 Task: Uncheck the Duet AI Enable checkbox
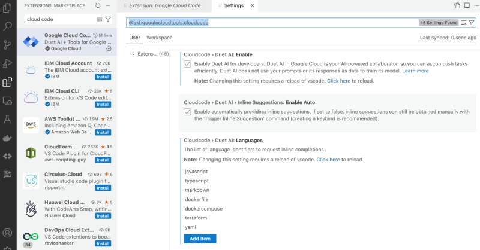click(187, 64)
